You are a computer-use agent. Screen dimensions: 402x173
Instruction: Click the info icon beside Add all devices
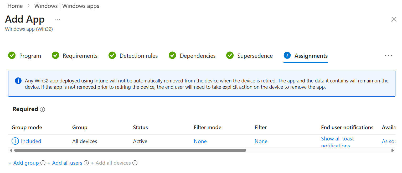(135, 163)
